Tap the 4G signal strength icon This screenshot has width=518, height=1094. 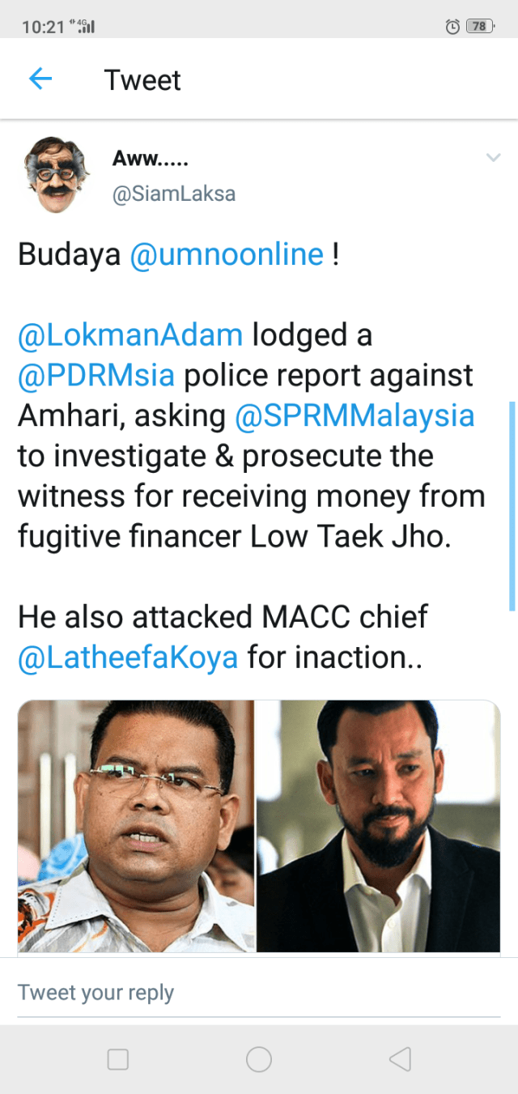[84, 26]
